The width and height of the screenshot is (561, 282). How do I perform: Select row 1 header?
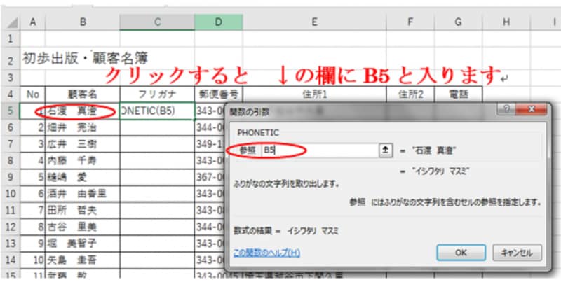pos(11,39)
